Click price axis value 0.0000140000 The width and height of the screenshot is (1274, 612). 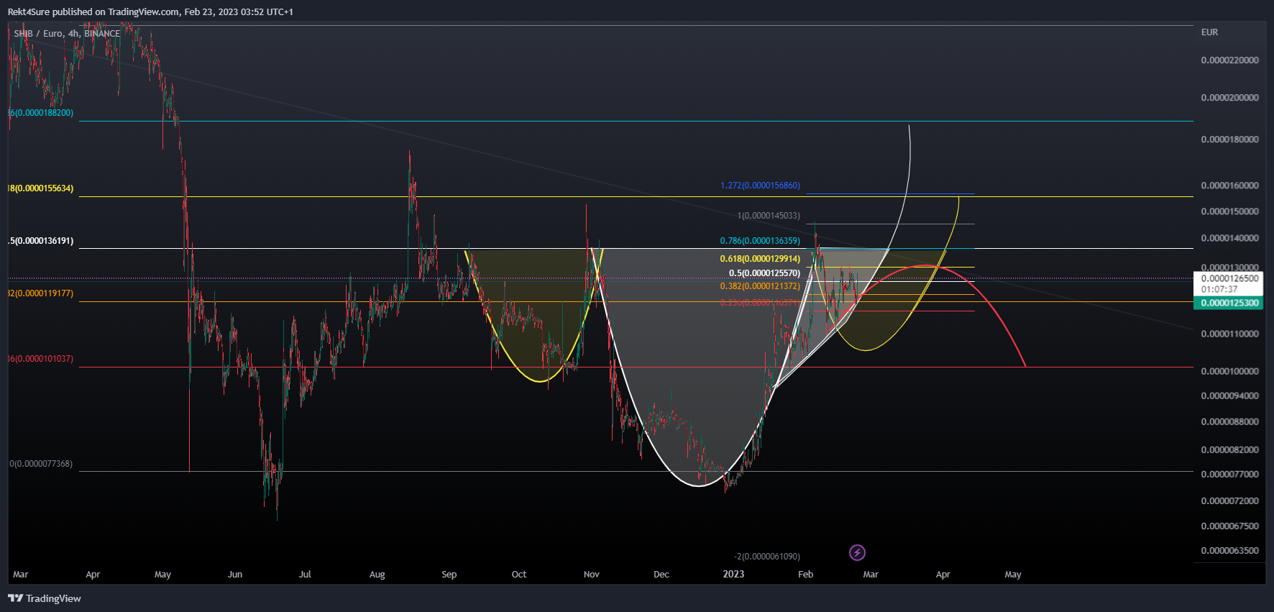[x=1229, y=238]
